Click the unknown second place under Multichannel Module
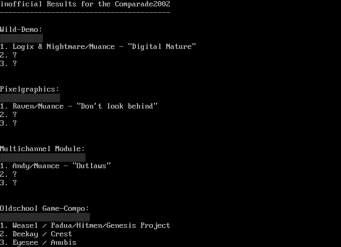The image size is (341, 247). (x=9, y=174)
